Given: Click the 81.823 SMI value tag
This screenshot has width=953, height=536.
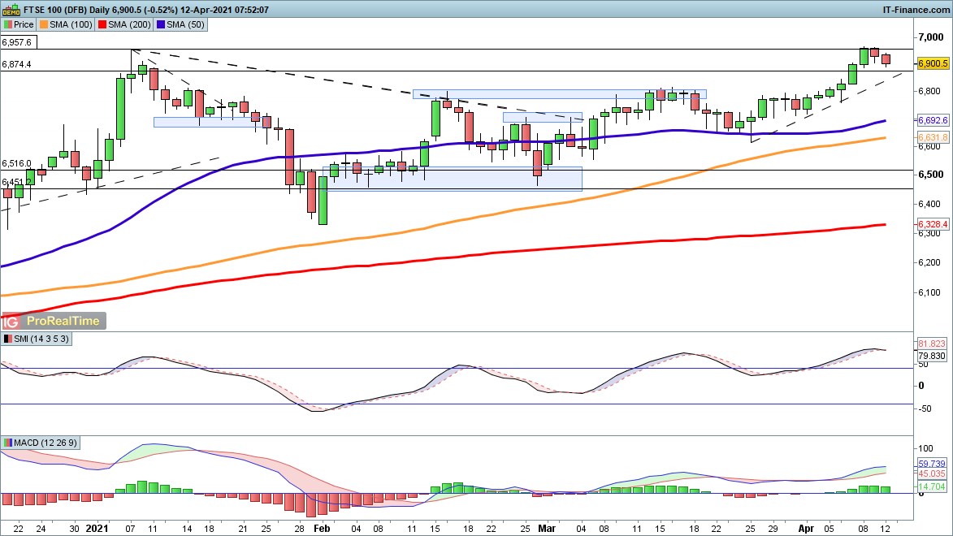Looking at the screenshot, I should tap(931, 344).
